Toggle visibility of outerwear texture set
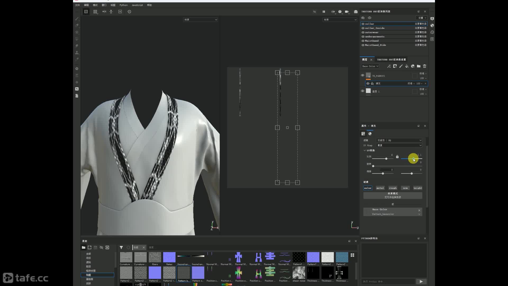Image resolution: width=508 pixels, height=286 pixels. click(363, 32)
